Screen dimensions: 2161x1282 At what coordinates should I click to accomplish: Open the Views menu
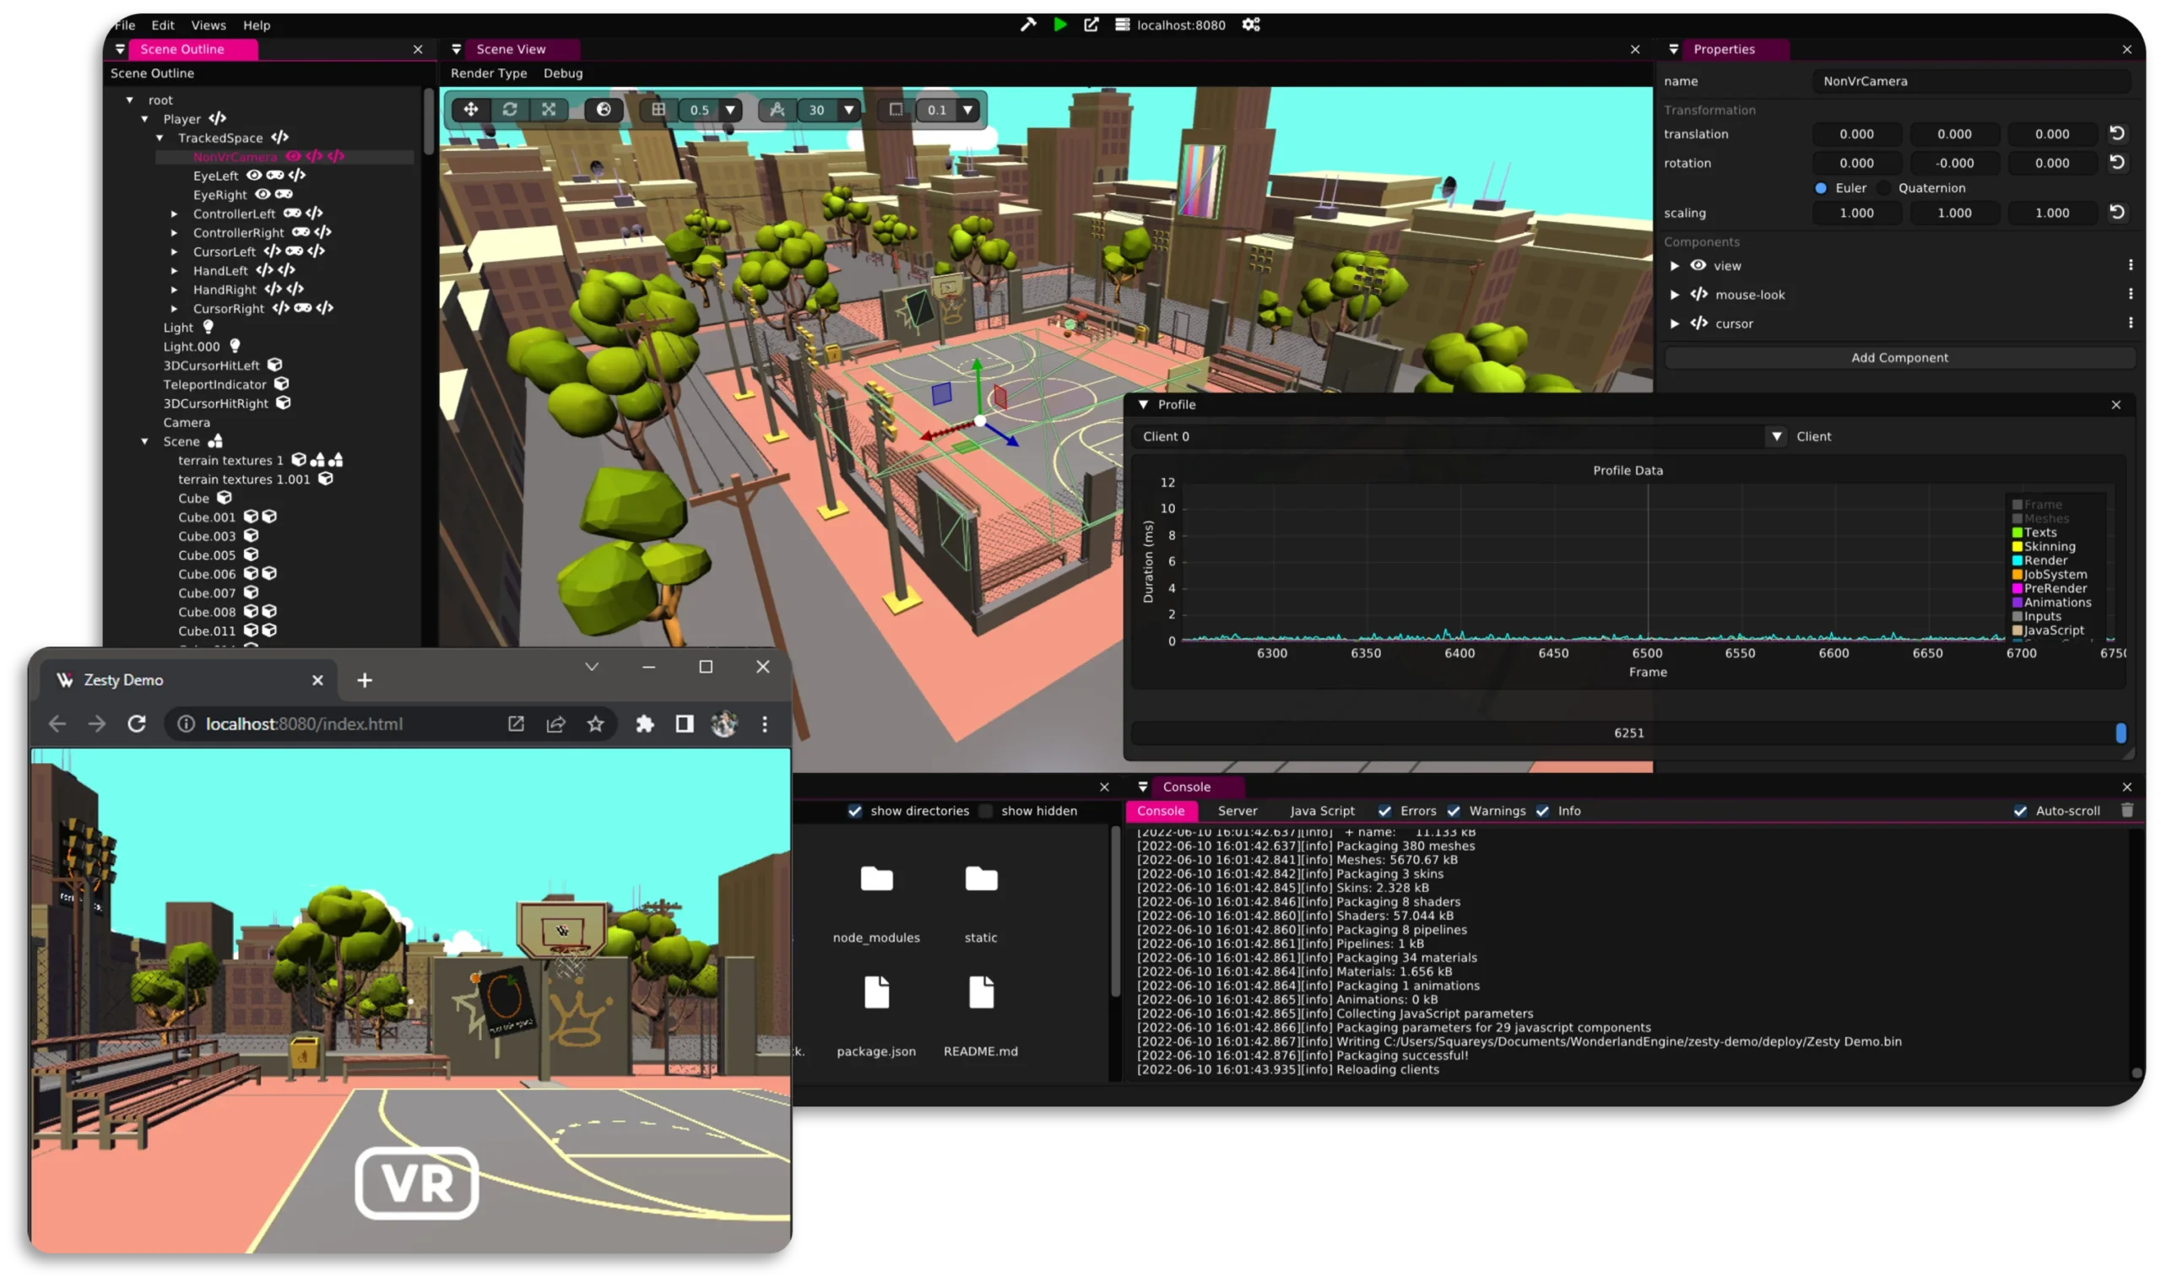pyautogui.click(x=208, y=24)
